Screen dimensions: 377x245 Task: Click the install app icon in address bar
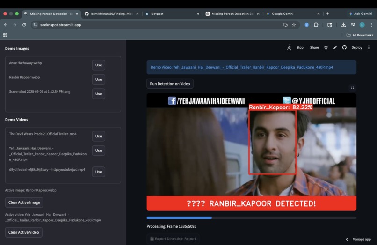(285, 25)
